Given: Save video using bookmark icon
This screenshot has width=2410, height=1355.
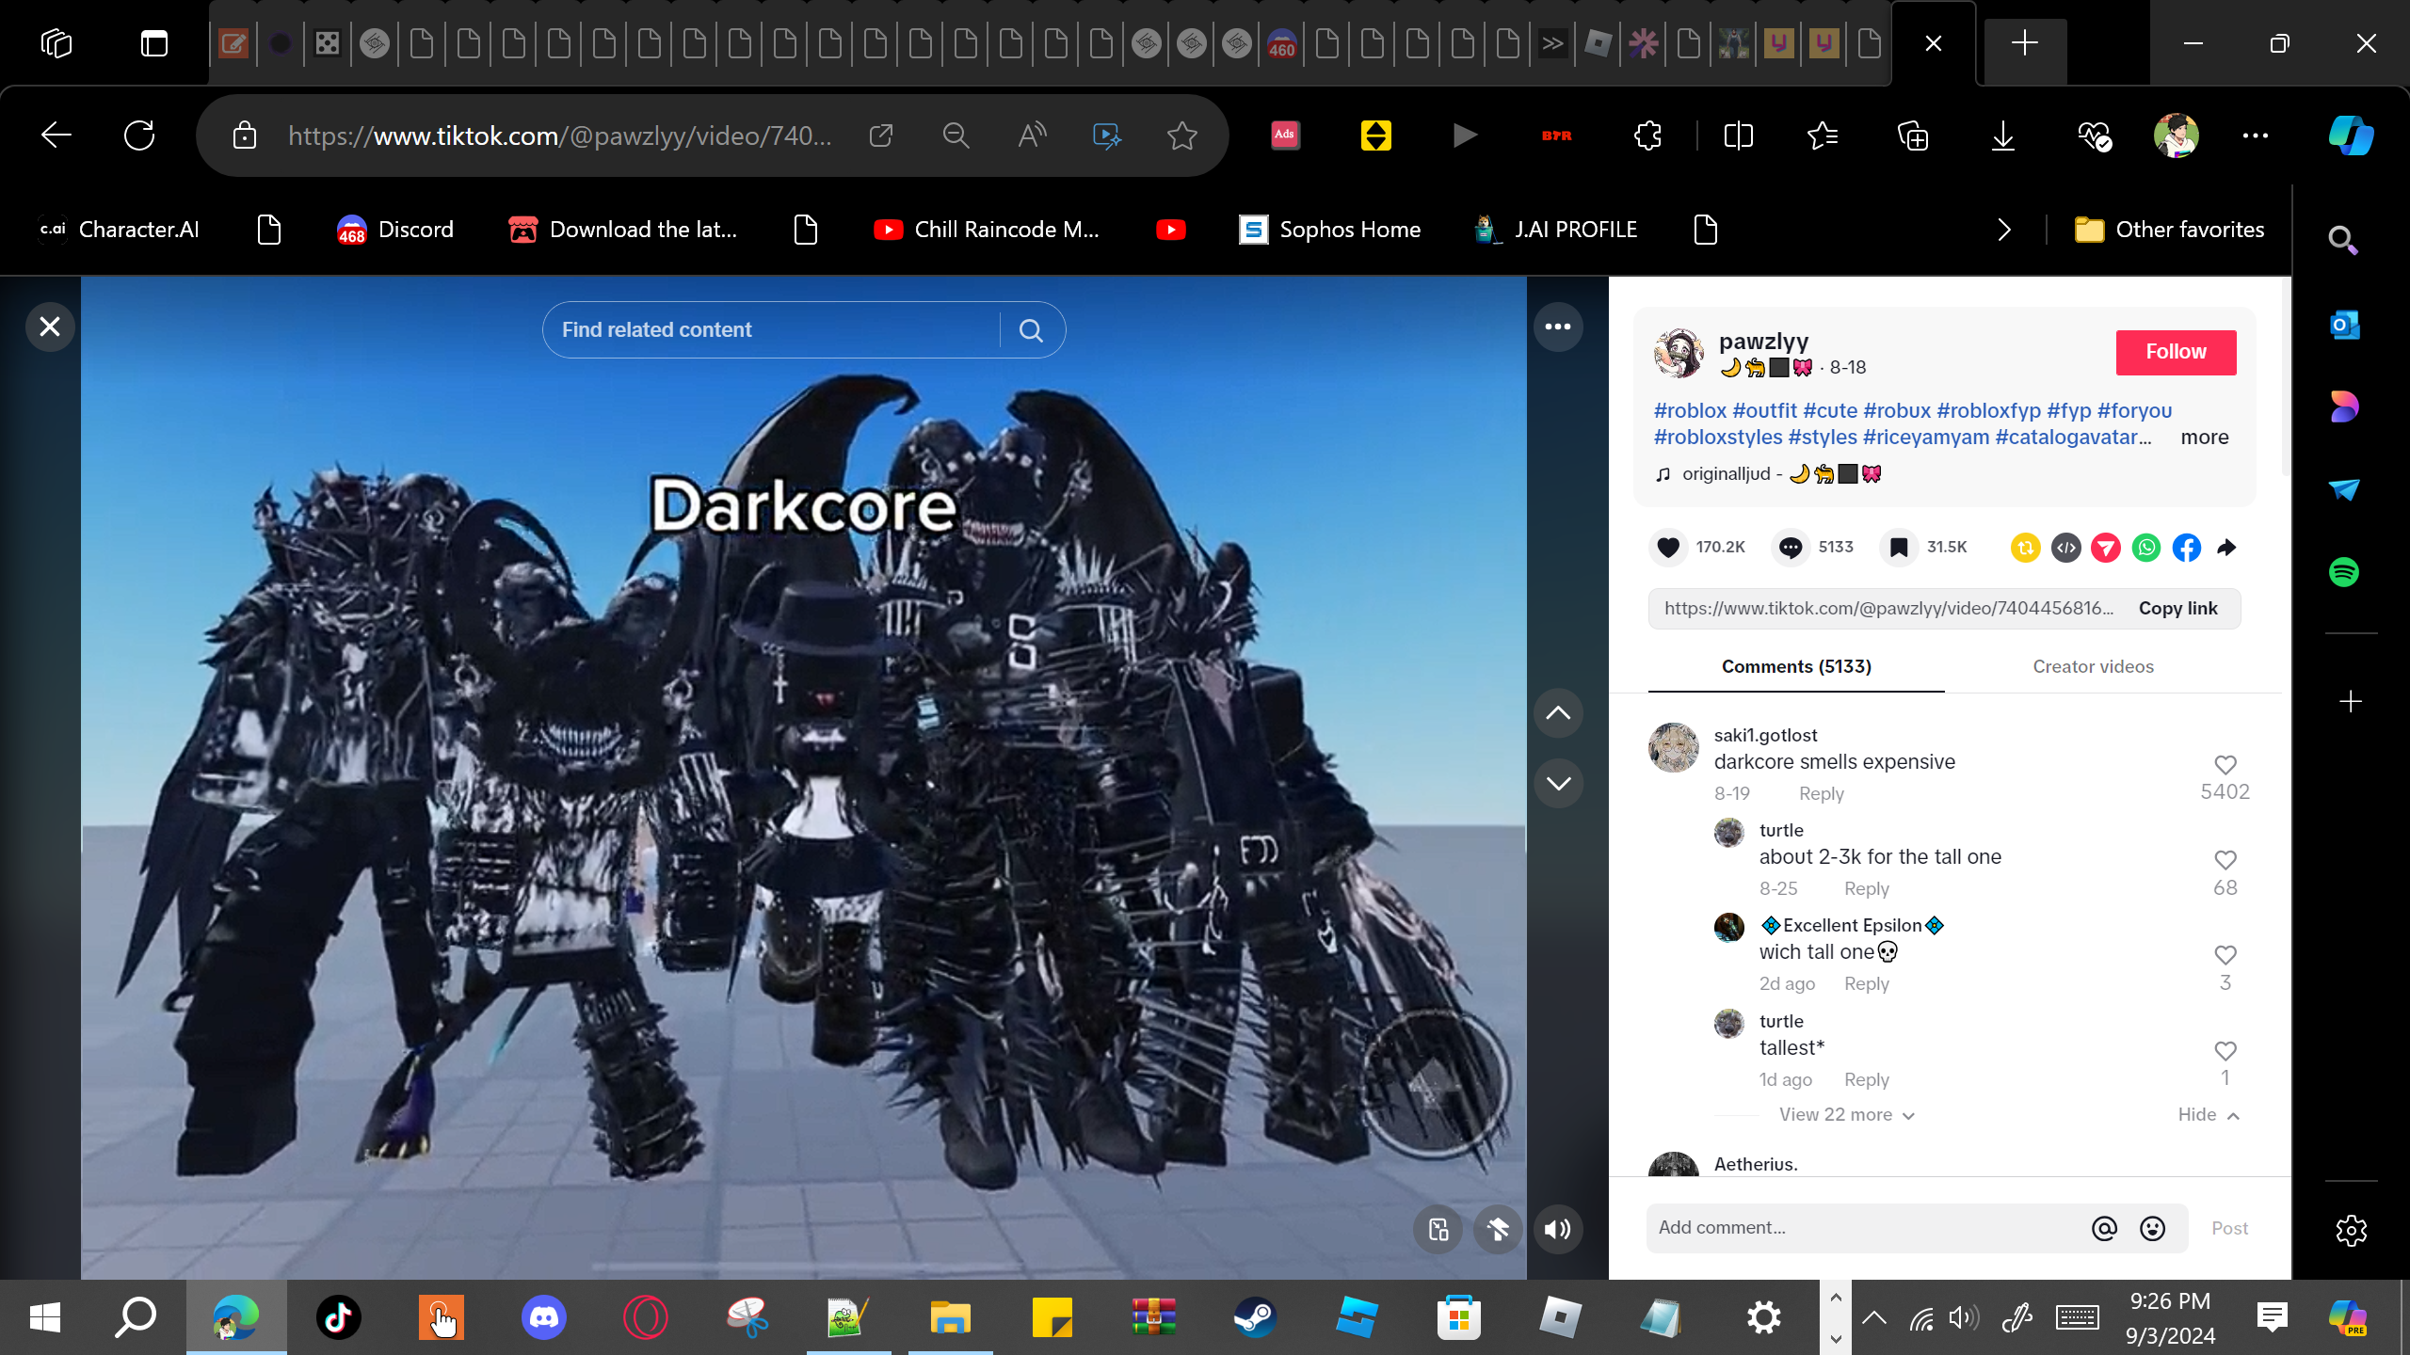Looking at the screenshot, I should click(1899, 547).
